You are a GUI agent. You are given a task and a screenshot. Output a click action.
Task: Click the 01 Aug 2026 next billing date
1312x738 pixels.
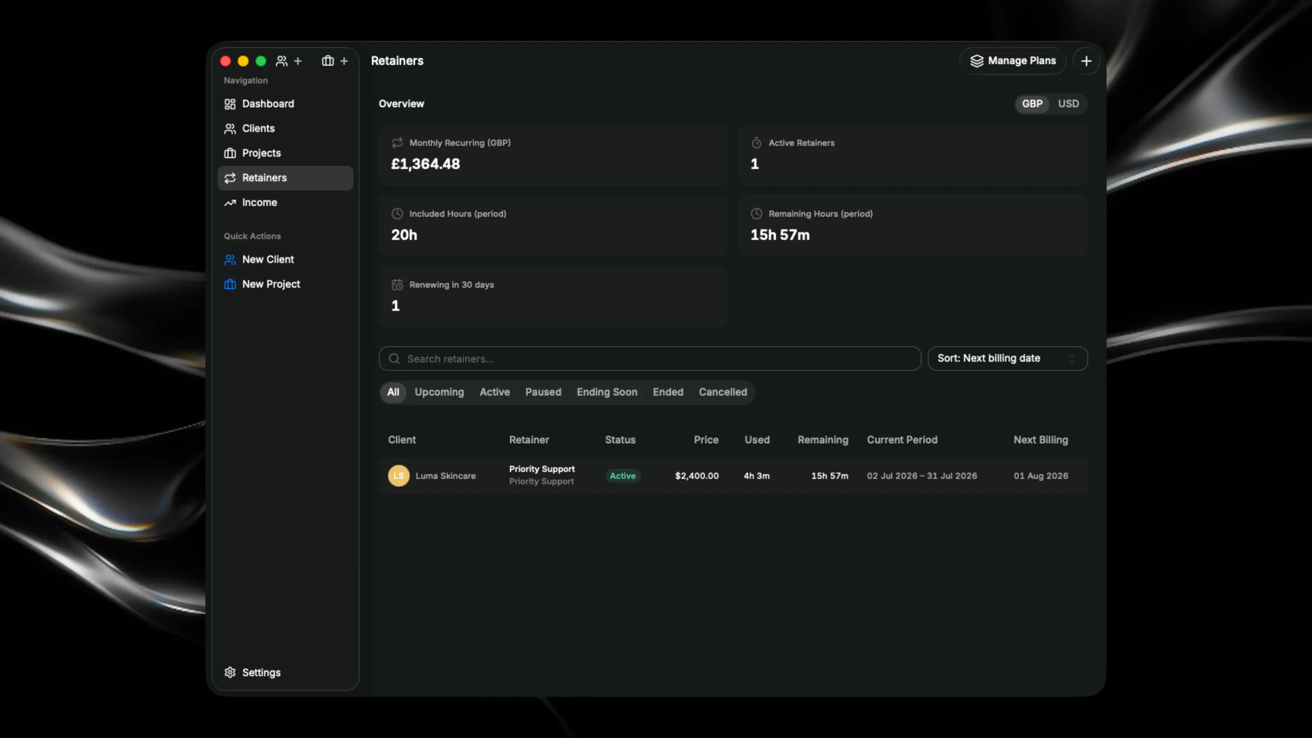(1041, 476)
